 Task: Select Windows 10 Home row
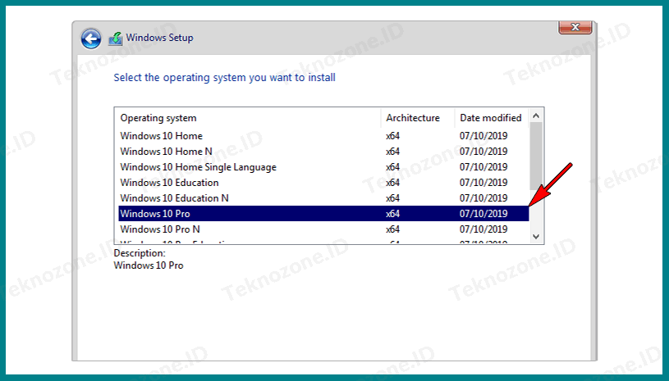323,136
